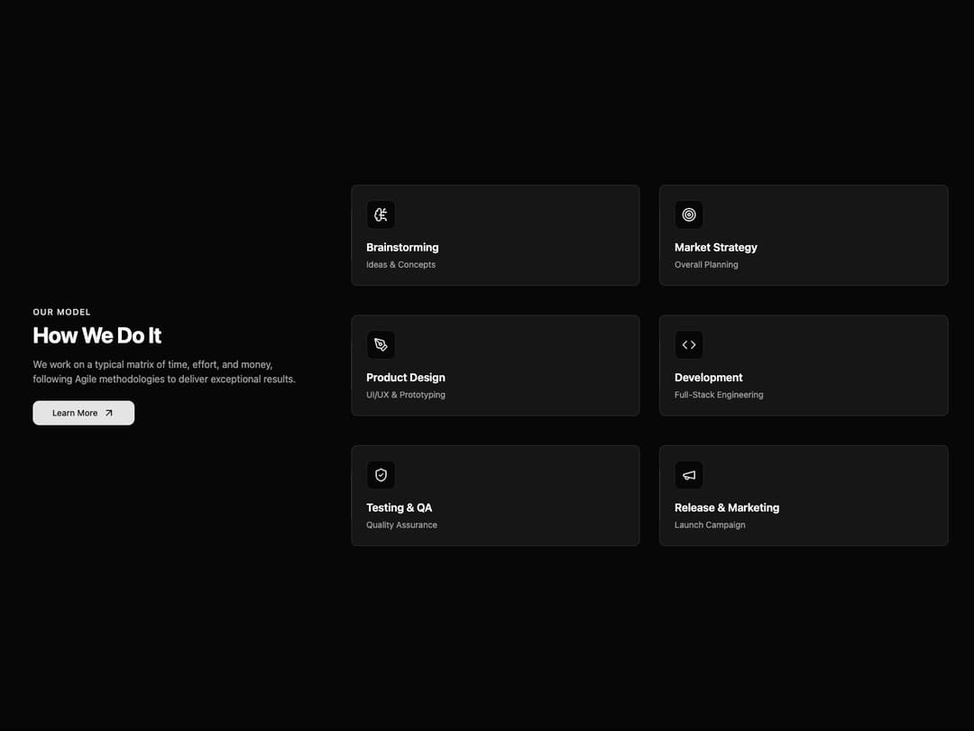Click the Market Strategy target icon
974x731 pixels.
point(689,215)
